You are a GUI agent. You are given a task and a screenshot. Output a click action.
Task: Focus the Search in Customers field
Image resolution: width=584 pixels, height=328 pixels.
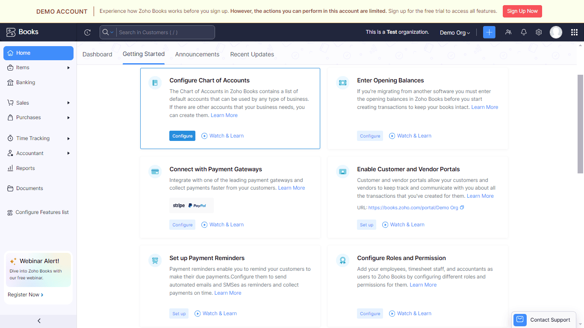[x=165, y=32]
